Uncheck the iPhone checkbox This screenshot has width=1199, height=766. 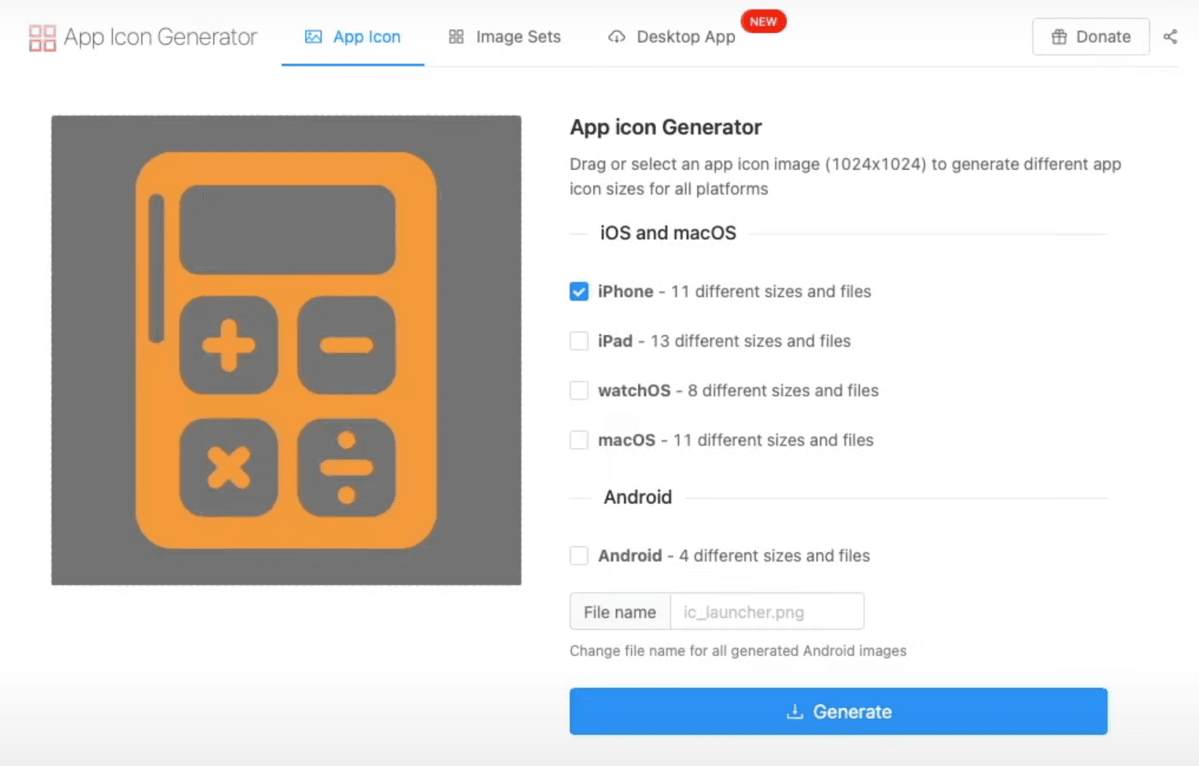[579, 292]
